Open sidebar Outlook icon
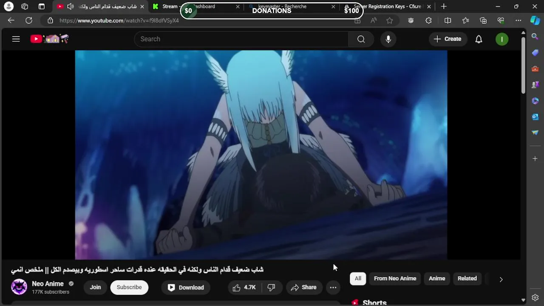This screenshot has height=306, width=544. click(535, 116)
